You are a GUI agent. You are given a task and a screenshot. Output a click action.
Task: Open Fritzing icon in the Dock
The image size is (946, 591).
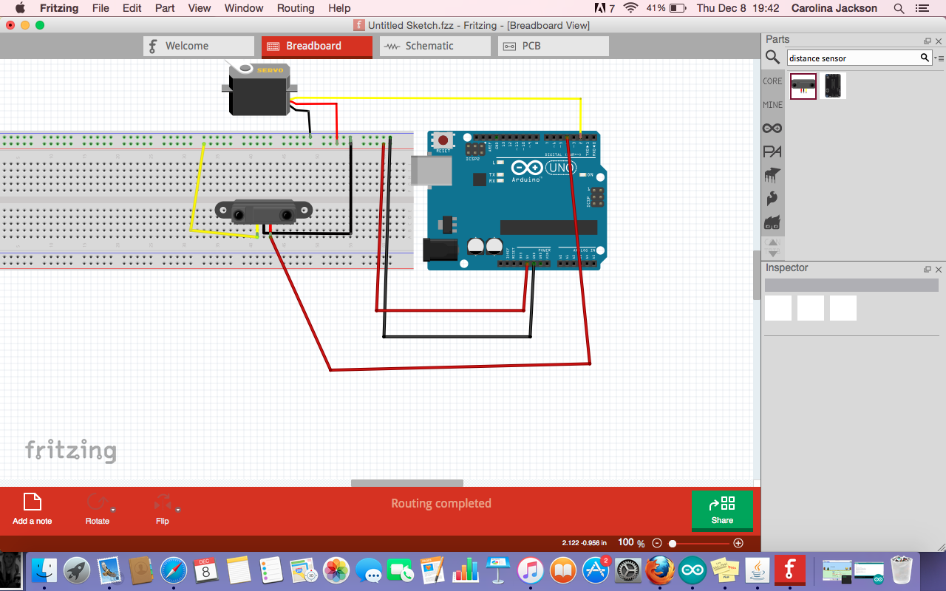coord(789,570)
